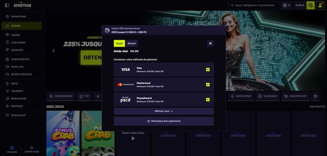Collapse the sidebar with the panel icon
327x156 pixels.
pyautogui.click(x=7, y=5)
